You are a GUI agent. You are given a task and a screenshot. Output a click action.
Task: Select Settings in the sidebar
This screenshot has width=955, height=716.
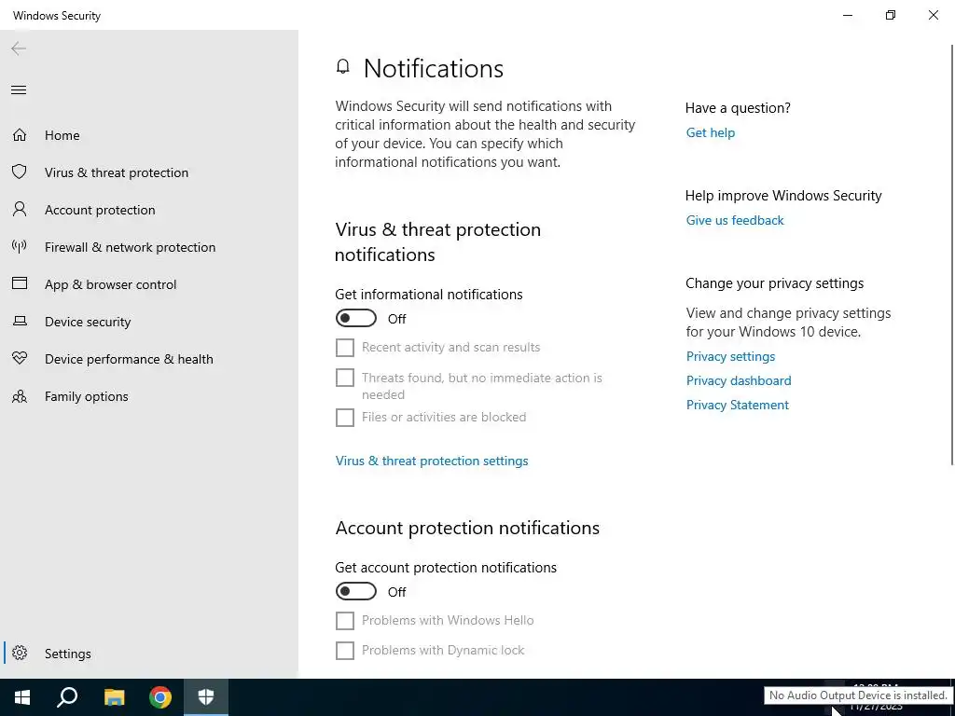[x=149, y=654]
